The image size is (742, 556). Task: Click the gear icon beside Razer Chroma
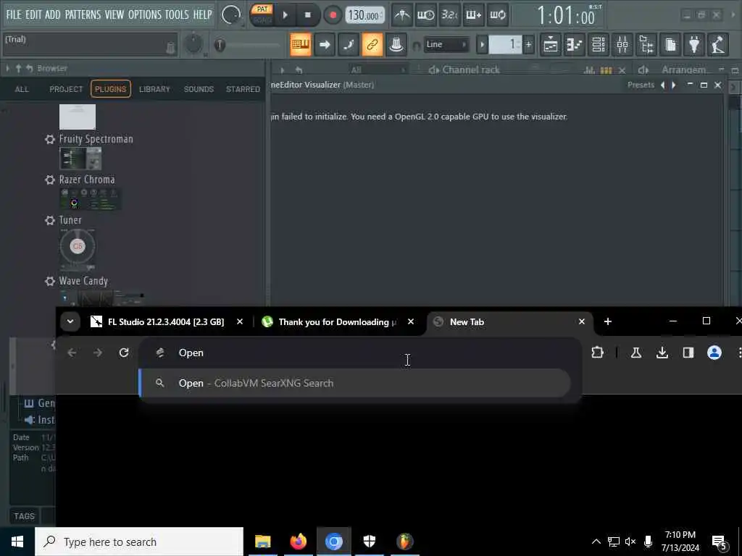[x=50, y=180]
